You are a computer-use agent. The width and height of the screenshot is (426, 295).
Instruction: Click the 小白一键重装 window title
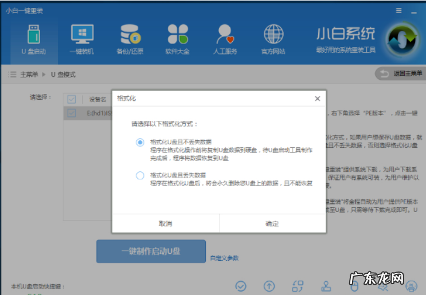click(25, 10)
